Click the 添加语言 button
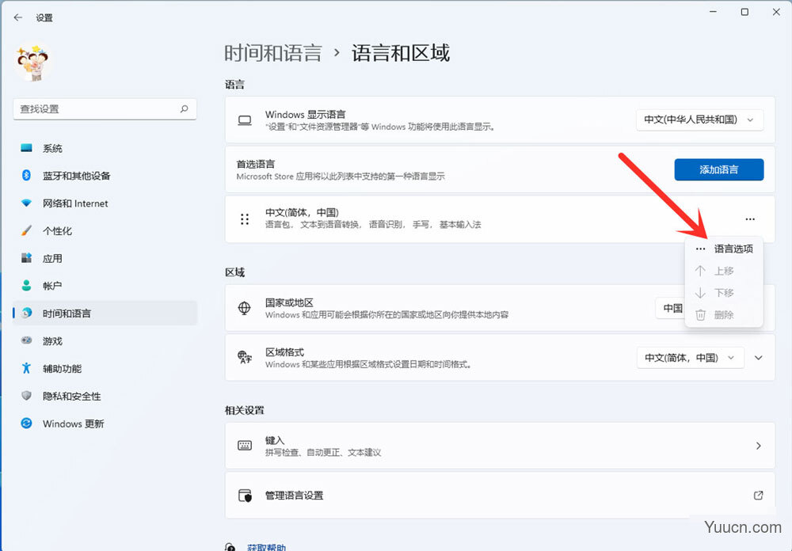Viewport: 792px width, 551px height. tap(719, 169)
